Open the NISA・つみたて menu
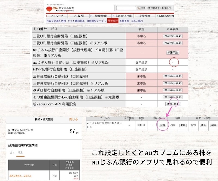Screen dimensions: 218x181 pyautogui.click(x=165, y=16)
